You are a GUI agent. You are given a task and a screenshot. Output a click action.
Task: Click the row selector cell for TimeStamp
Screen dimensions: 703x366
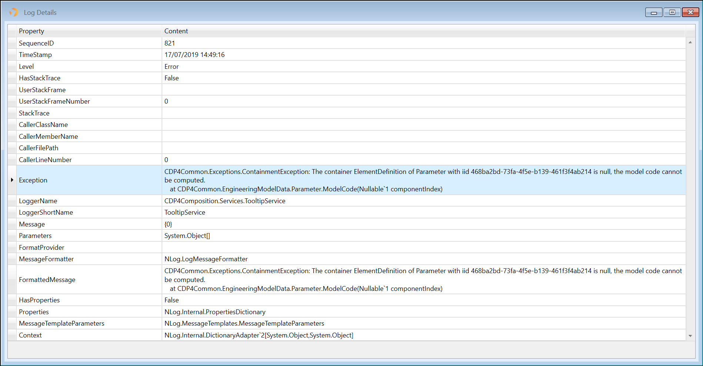click(x=12, y=54)
